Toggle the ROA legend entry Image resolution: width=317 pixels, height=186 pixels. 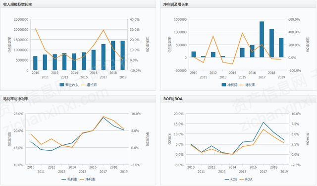[x=246, y=180]
